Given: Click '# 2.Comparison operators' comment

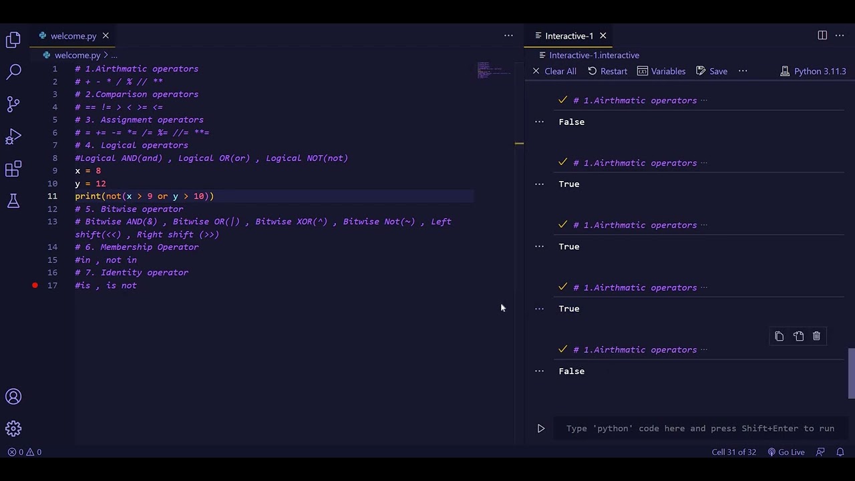Looking at the screenshot, I should (136, 94).
